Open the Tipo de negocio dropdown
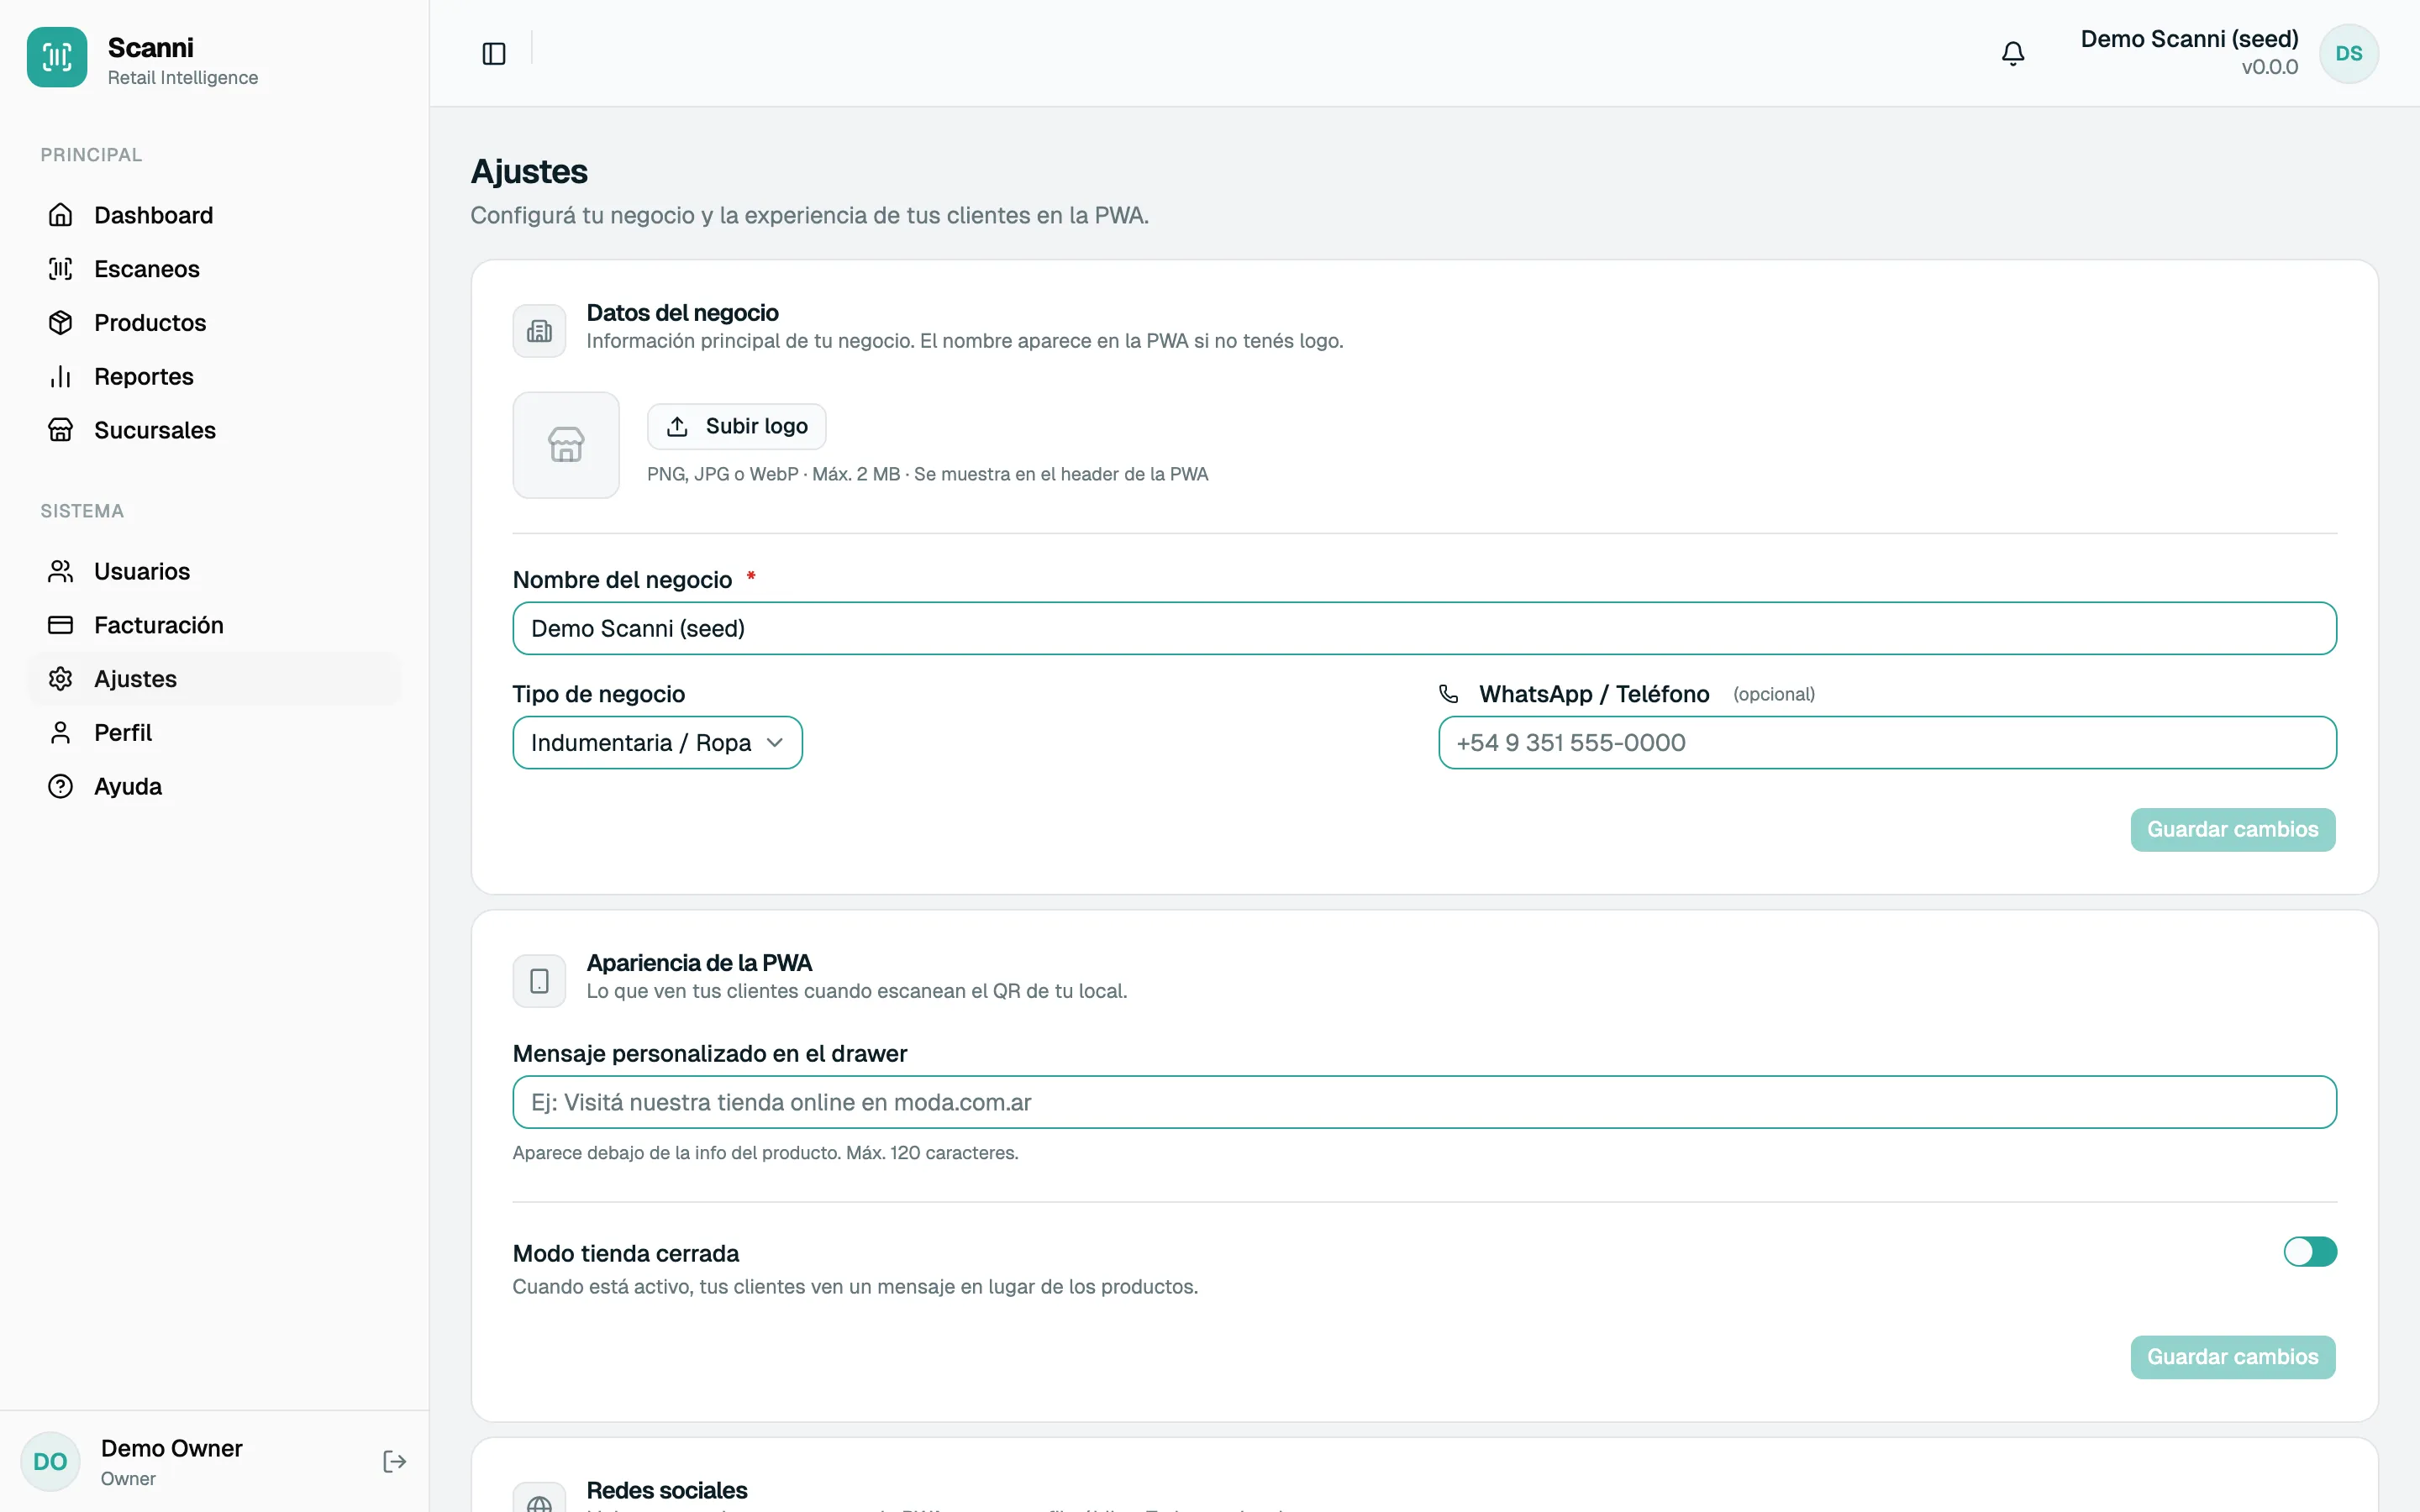Image resolution: width=2420 pixels, height=1512 pixels. pos(657,743)
